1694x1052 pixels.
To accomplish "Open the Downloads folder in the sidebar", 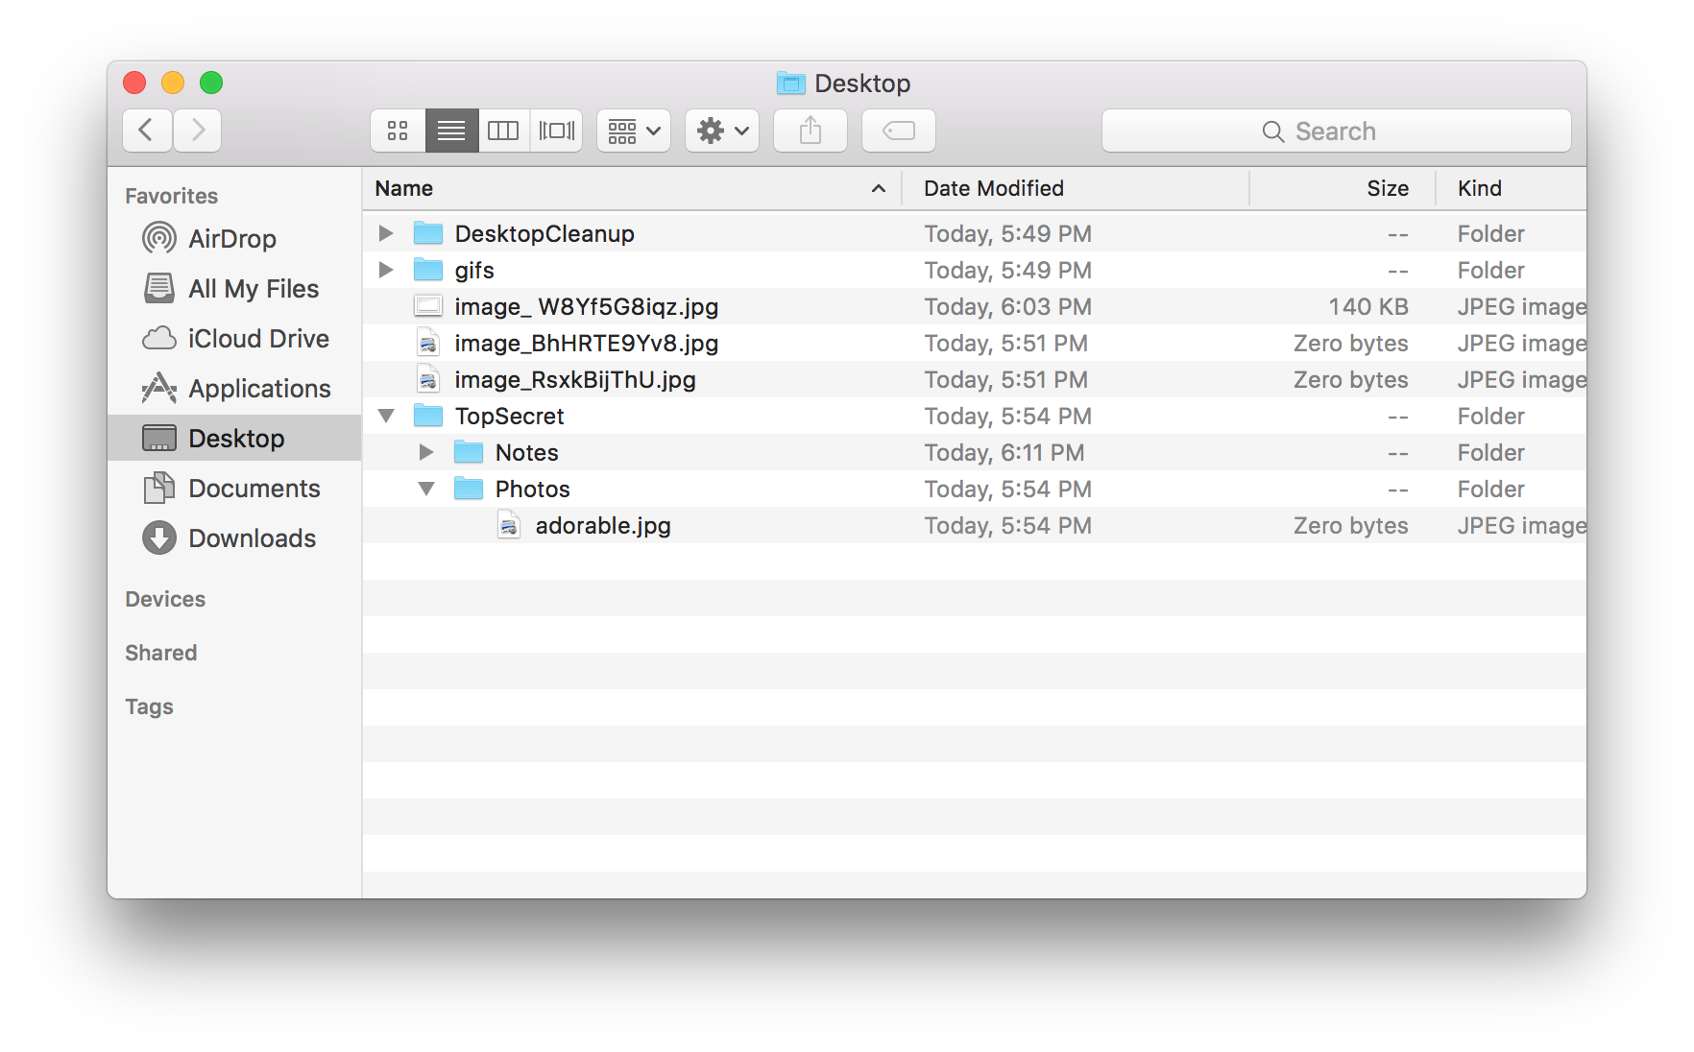I will click(x=252, y=538).
